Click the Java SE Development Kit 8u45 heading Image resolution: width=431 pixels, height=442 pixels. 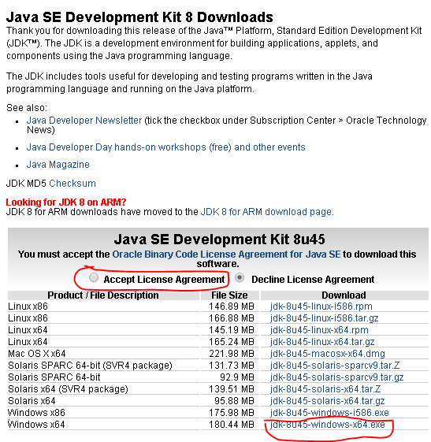coord(219,240)
